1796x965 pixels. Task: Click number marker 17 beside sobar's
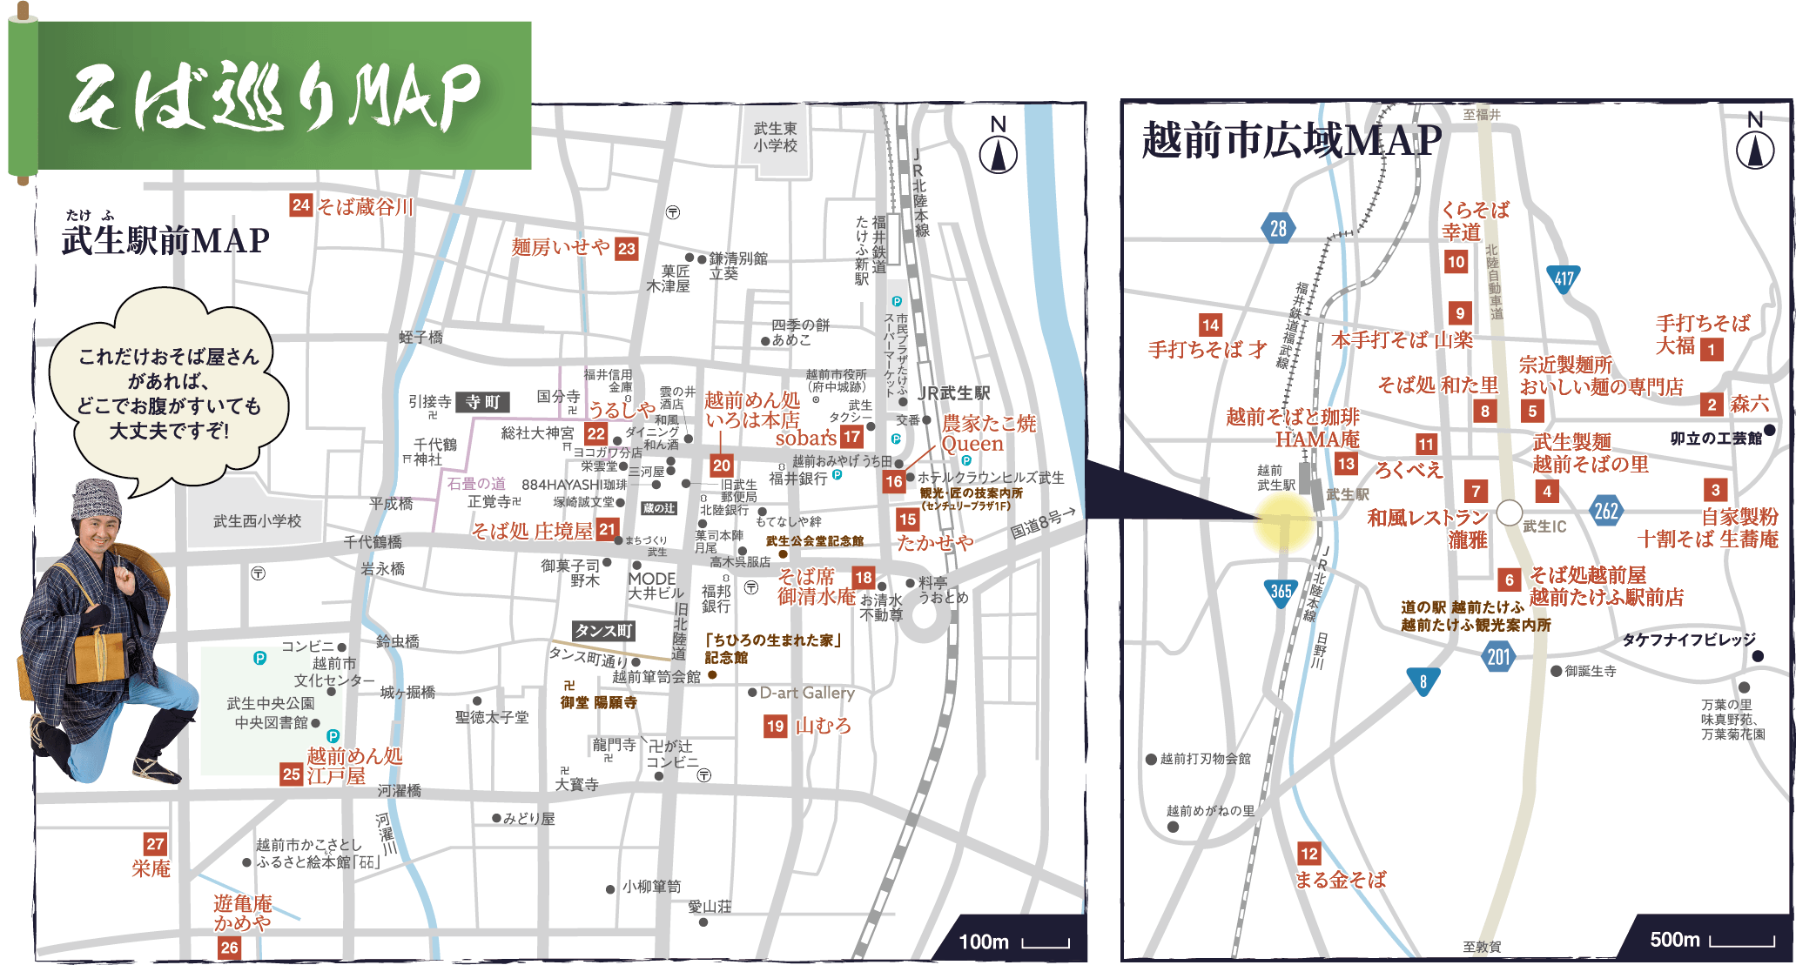point(851,437)
